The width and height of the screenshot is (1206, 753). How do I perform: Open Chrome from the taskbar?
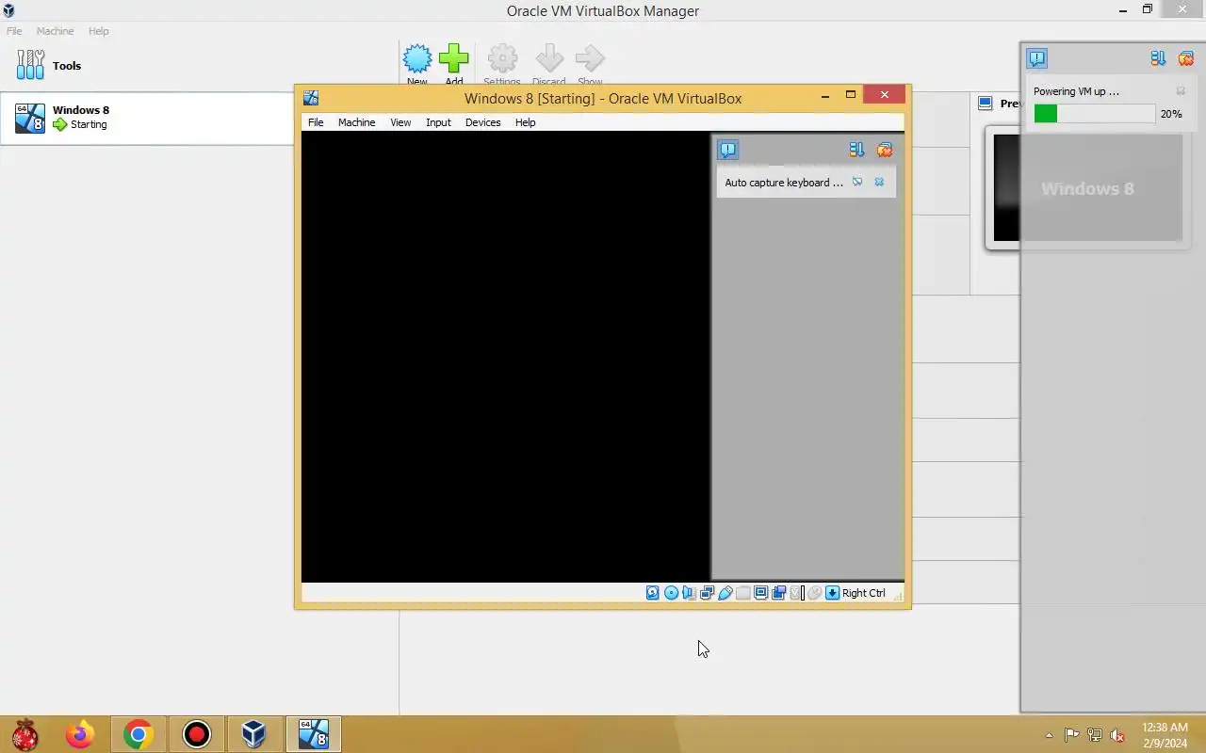pyautogui.click(x=139, y=734)
